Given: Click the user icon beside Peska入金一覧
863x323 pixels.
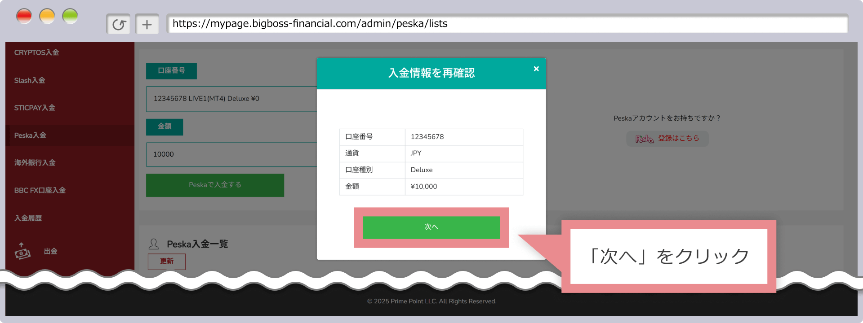Looking at the screenshot, I should pos(154,244).
